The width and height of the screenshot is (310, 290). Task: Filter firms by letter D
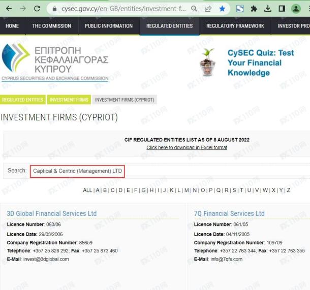[x=120, y=190]
